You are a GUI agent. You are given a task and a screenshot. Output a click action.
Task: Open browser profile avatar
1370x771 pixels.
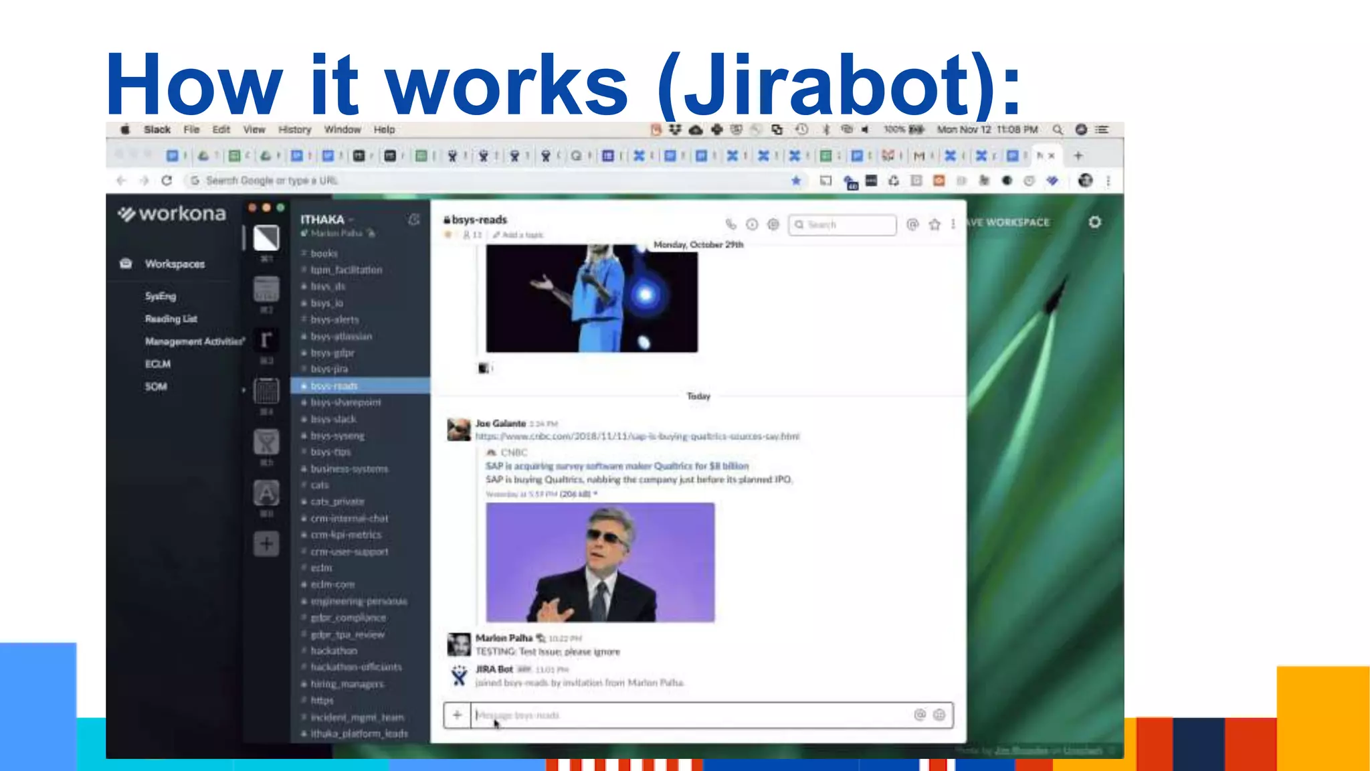point(1085,180)
